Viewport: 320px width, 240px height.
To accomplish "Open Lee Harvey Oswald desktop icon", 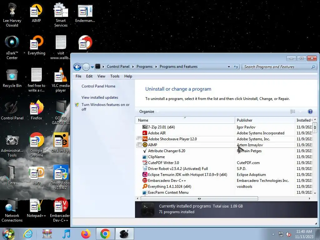I will 12,15.
